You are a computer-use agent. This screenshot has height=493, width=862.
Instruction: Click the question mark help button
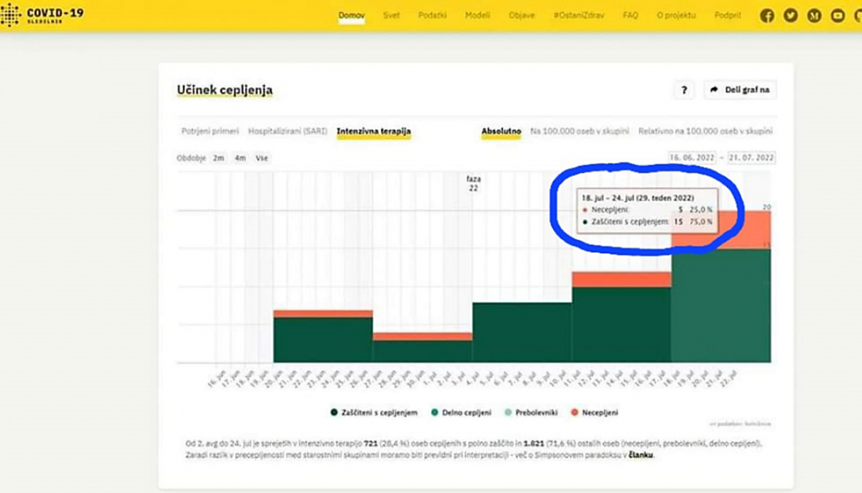point(684,90)
